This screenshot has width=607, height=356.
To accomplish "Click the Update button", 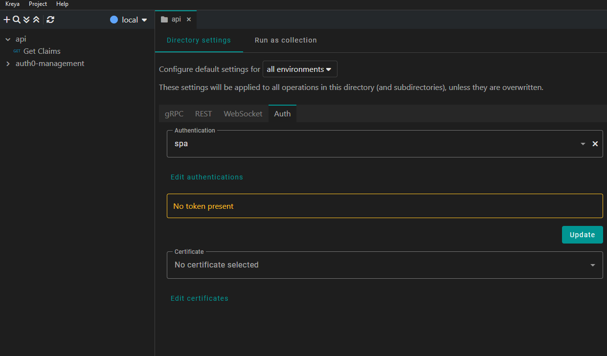I will (x=582, y=235).
